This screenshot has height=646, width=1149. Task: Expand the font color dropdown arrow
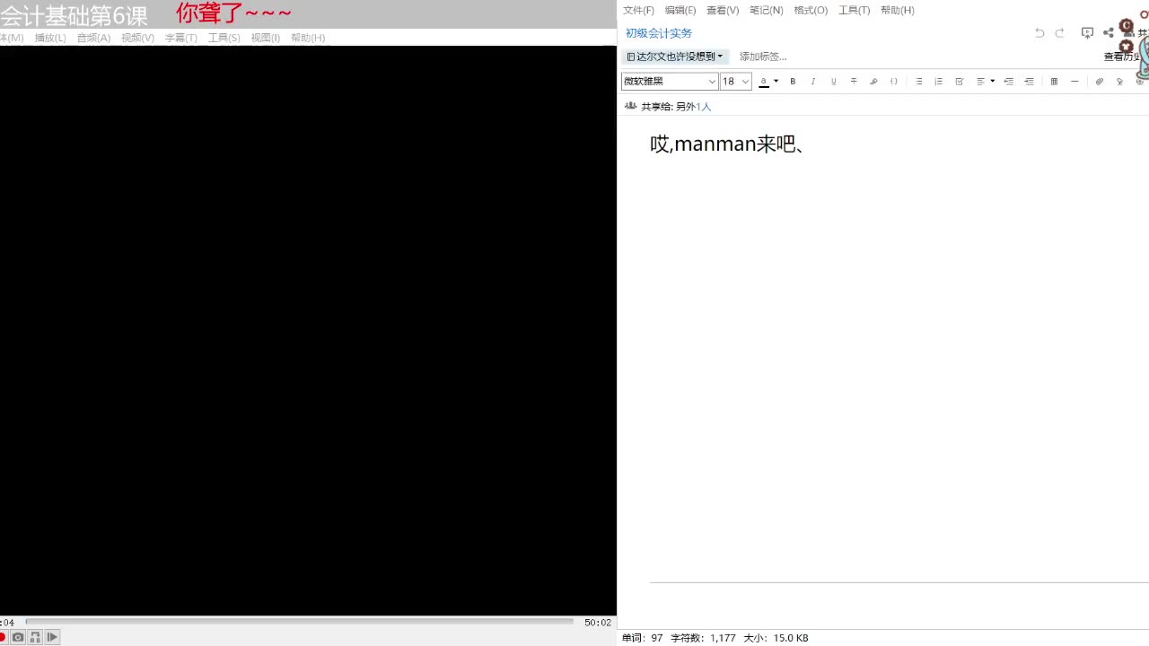(x=776, y=81)
